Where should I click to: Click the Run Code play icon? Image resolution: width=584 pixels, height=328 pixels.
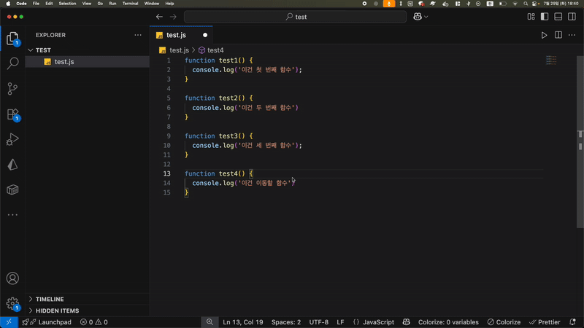pyautogui.click(x=544, y=35)
